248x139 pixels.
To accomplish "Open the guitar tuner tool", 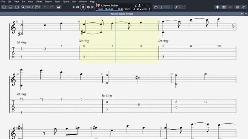I will (244, 7).
